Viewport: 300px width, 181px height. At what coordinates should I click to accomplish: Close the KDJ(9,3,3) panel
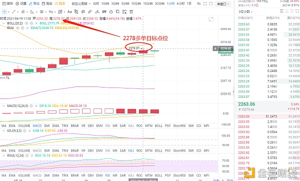(29, 131)
